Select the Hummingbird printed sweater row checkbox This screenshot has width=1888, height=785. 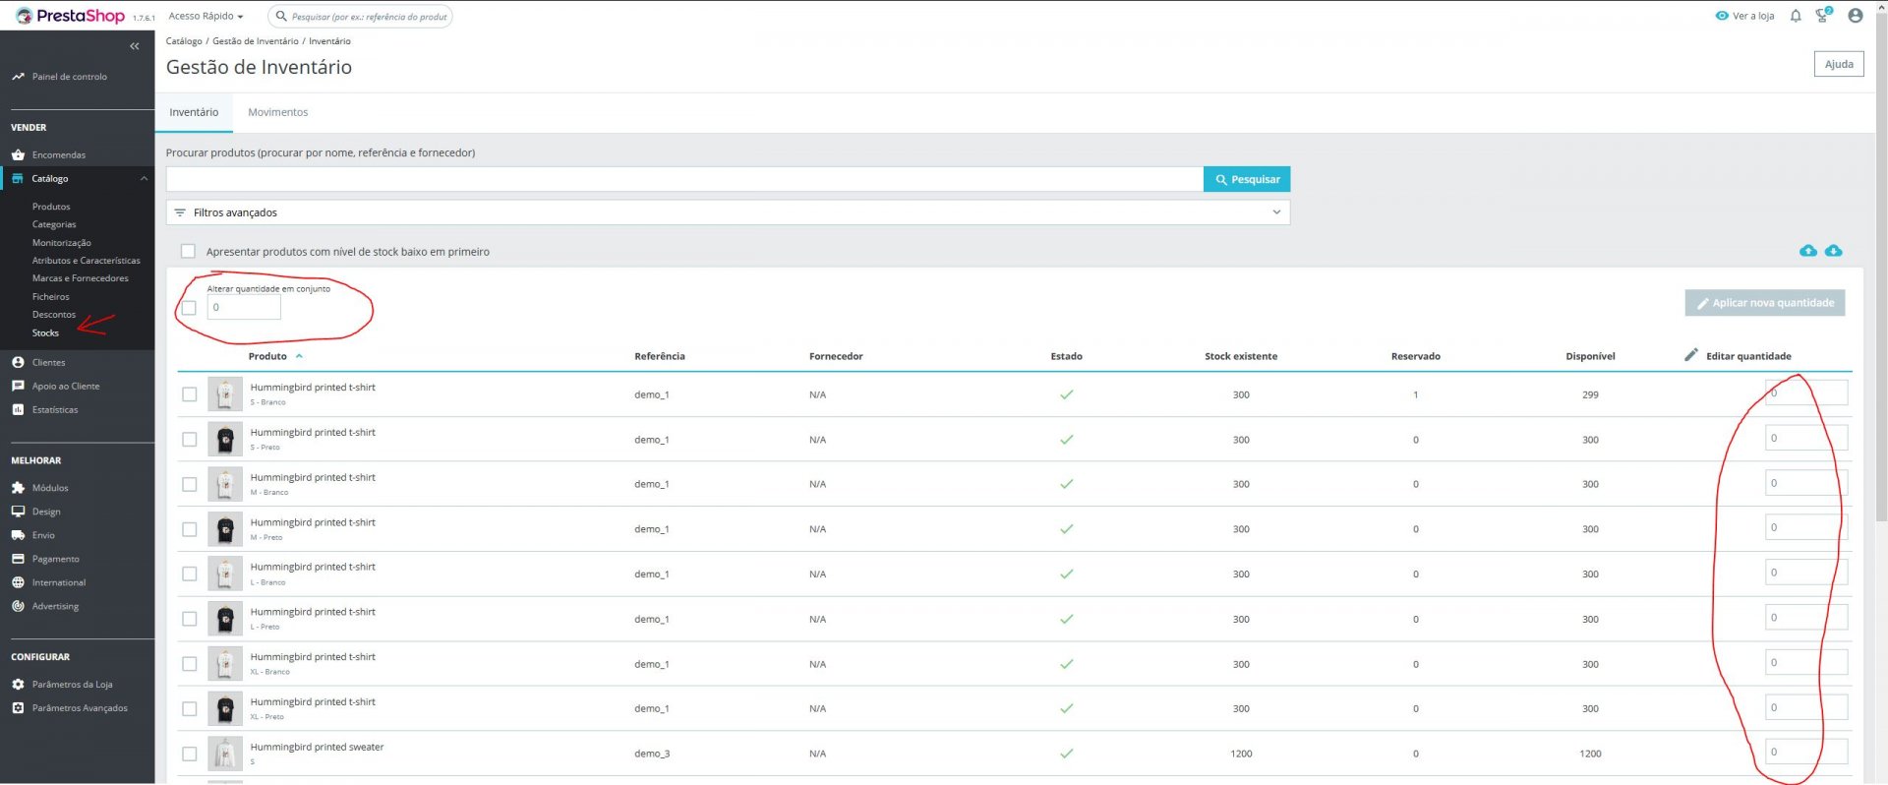pos(190,755)
